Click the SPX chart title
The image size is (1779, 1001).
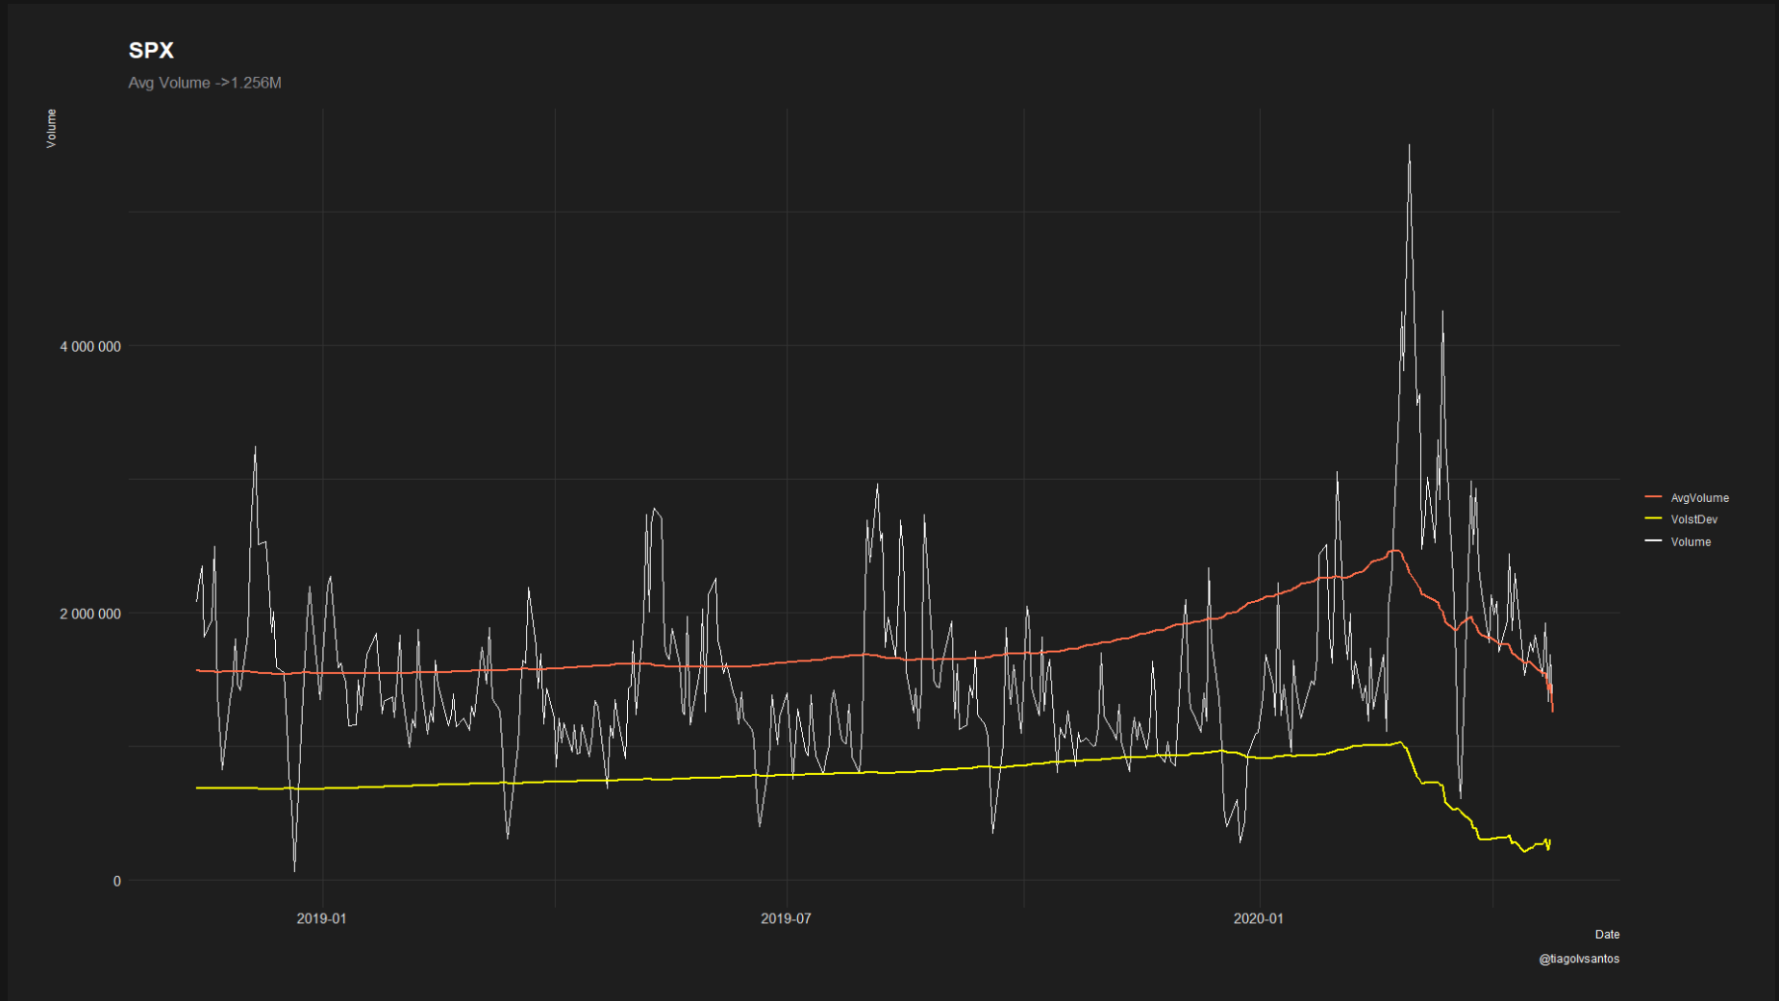[x=151, y=51]
